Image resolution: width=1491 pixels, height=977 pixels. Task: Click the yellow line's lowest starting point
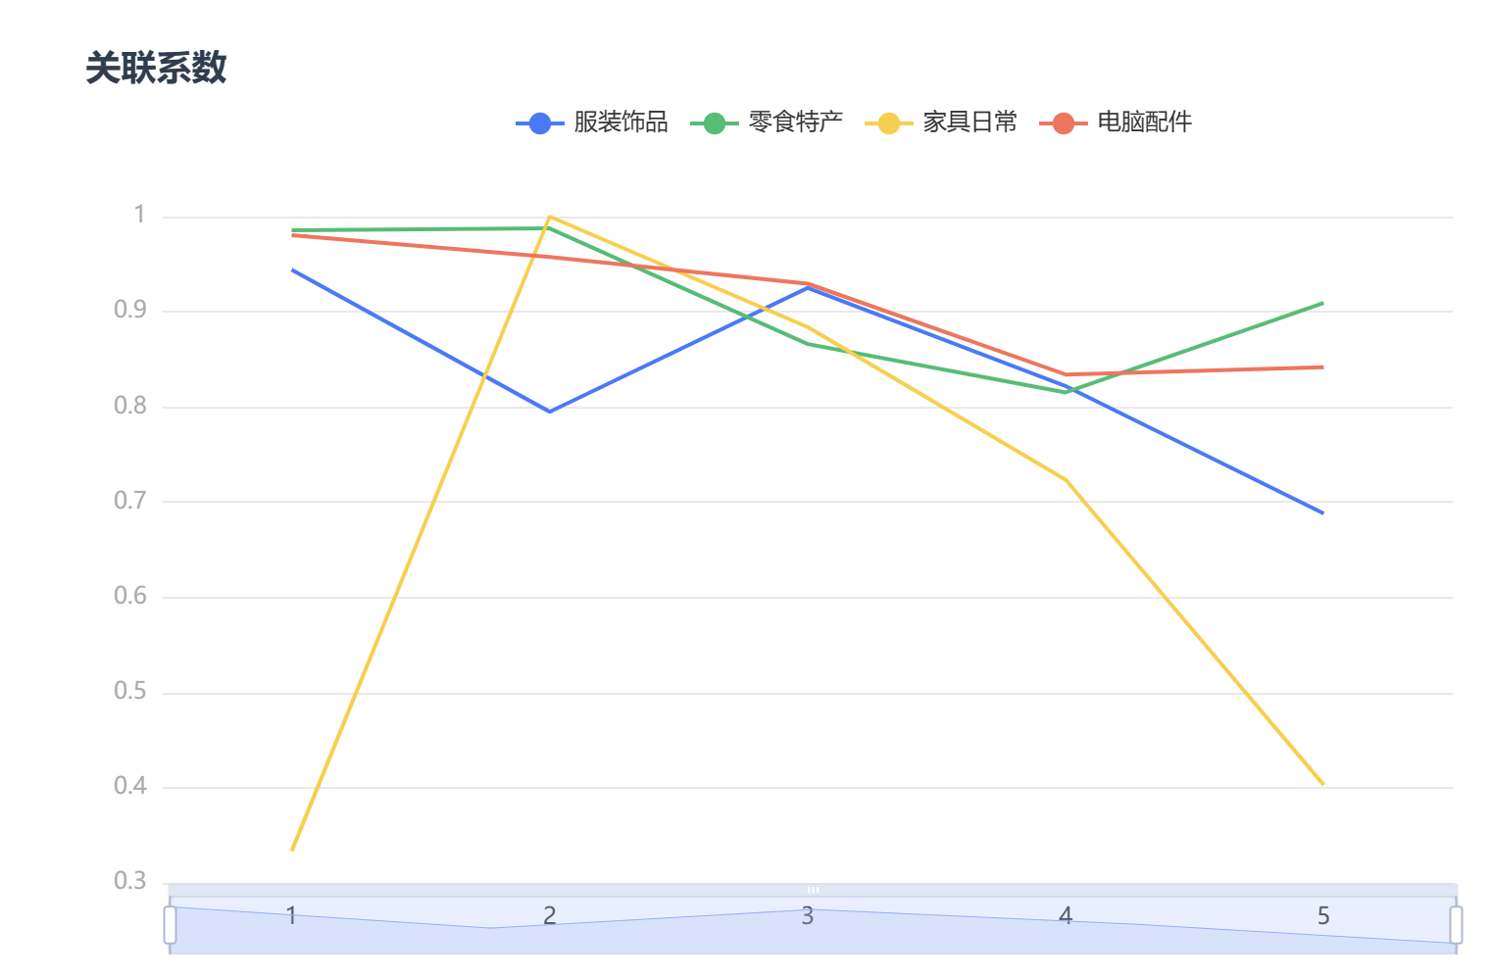pos(292,850)
